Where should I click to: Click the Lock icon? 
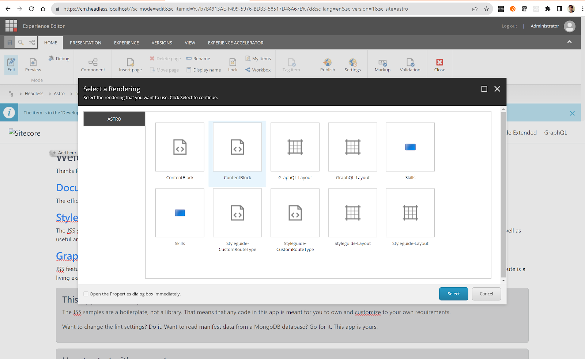(233, 65)
